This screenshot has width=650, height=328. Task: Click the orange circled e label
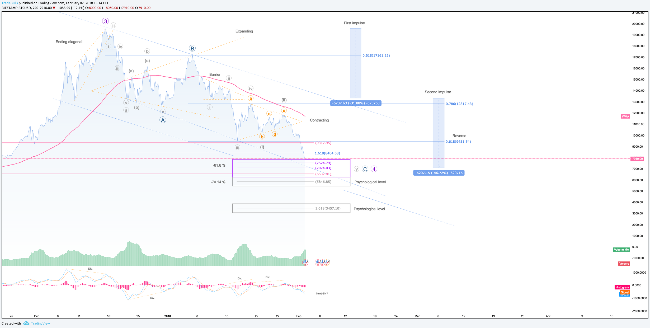coord(284,110)
